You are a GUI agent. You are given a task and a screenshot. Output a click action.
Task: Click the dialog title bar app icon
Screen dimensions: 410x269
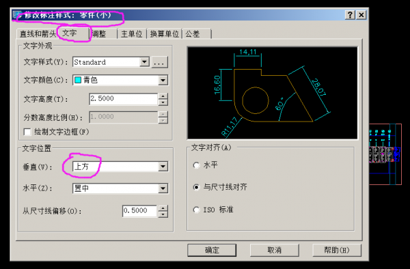(17, 15)
